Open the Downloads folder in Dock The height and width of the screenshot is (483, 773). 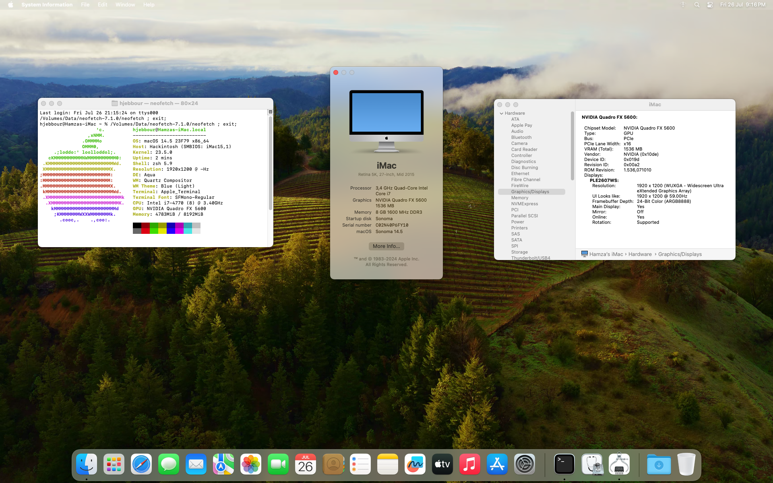pos(659,464)
